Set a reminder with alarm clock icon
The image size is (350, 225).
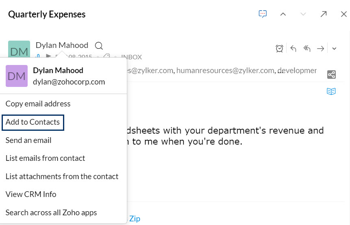(279, 48)
